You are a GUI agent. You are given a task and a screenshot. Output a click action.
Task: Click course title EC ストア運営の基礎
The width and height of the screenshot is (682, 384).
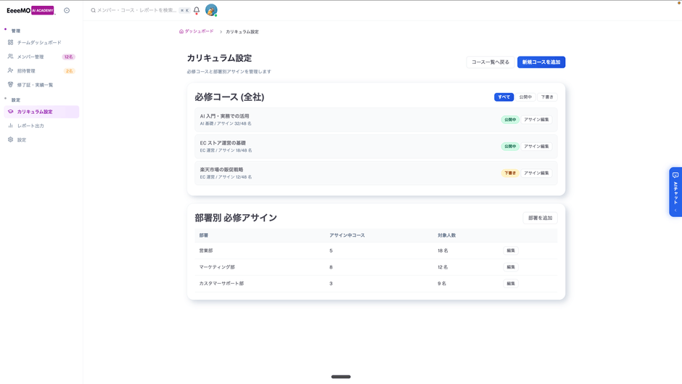[x=223, y=143]
